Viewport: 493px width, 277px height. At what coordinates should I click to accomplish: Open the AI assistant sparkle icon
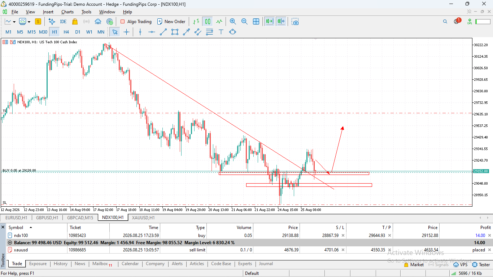(52, 22)
